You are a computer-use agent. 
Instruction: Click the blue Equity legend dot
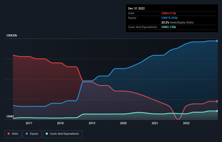[27, 134]
